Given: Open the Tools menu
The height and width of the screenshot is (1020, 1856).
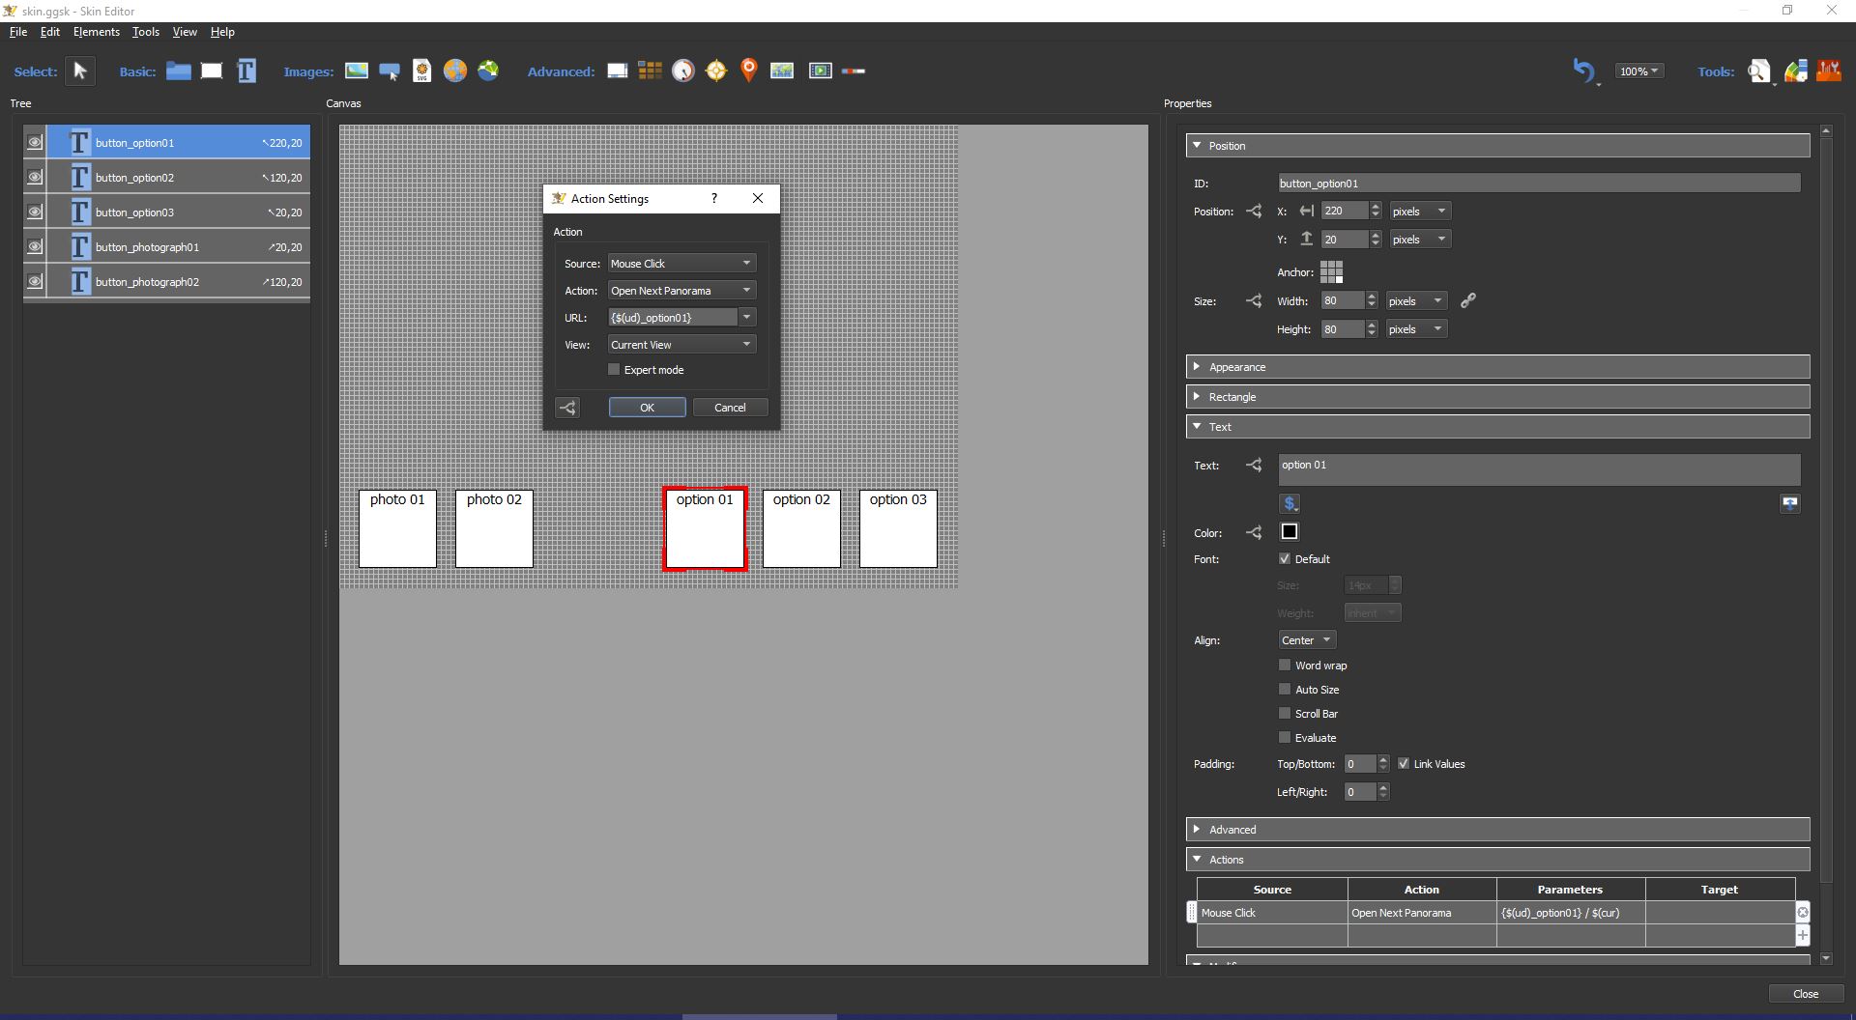Looking at the screenshot, I should point(146,32).
